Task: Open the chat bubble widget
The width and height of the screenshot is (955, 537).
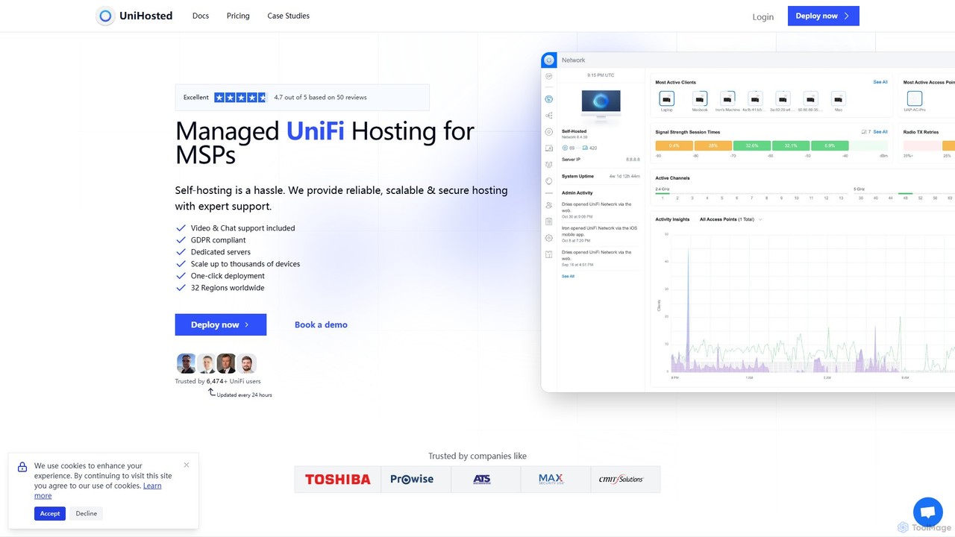Action: pos(928,512)
